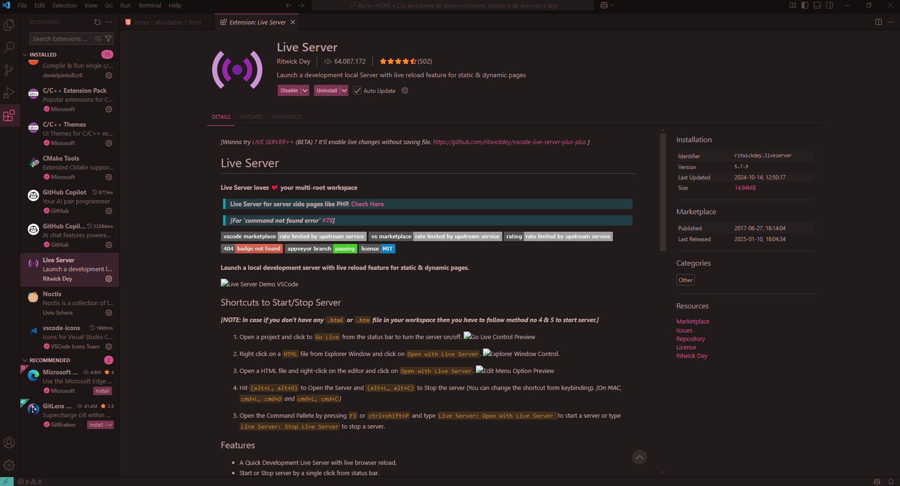Refresh the extensions list
This screenshot has height=486, width=900.
[x=97, y=22]
